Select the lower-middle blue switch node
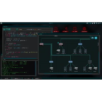Viewport: 102px width, 102px height. tap(70, 62)
